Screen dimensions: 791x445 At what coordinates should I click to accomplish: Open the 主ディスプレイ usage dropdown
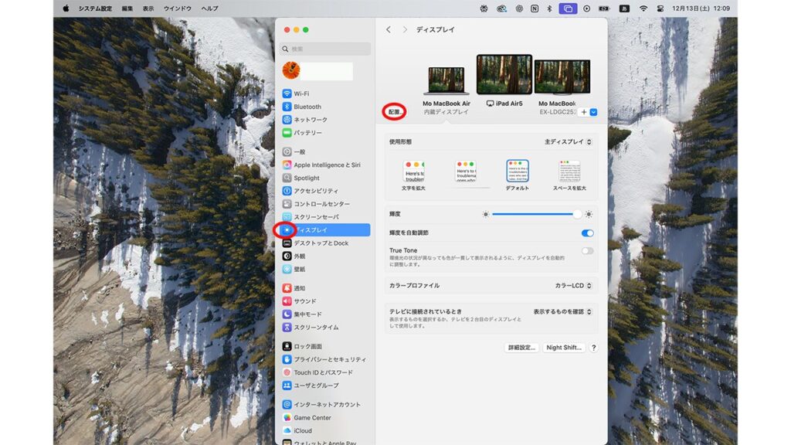click(569, 142)
